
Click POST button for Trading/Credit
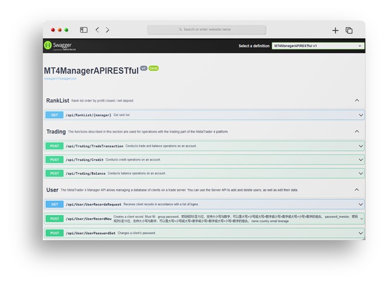coord(54,160)
